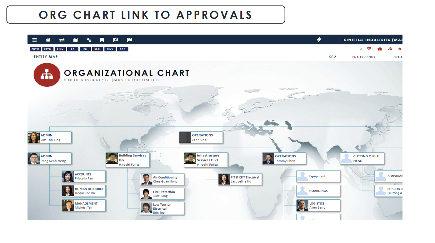
Task: Click the red heart icon above Entity Group
Action: (369, 49)
